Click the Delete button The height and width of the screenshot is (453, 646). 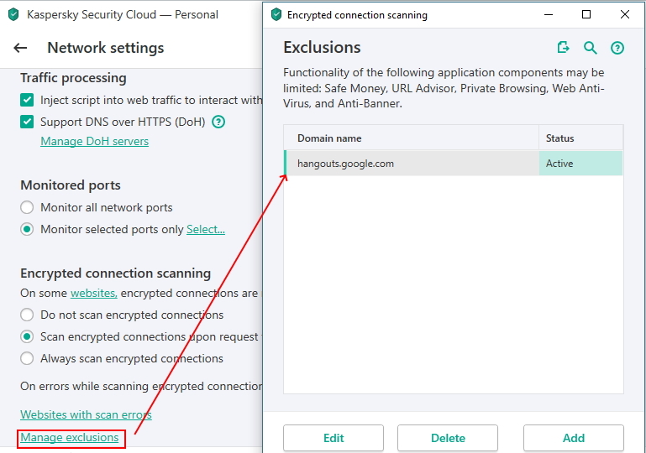coord(448,438)
